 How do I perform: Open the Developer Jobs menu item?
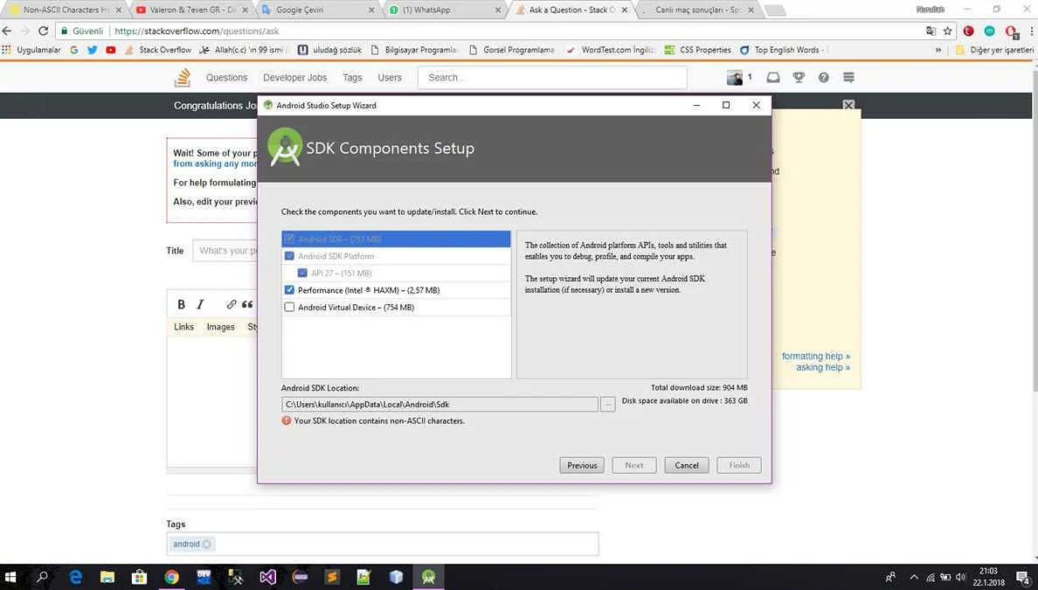coord(294,78)
